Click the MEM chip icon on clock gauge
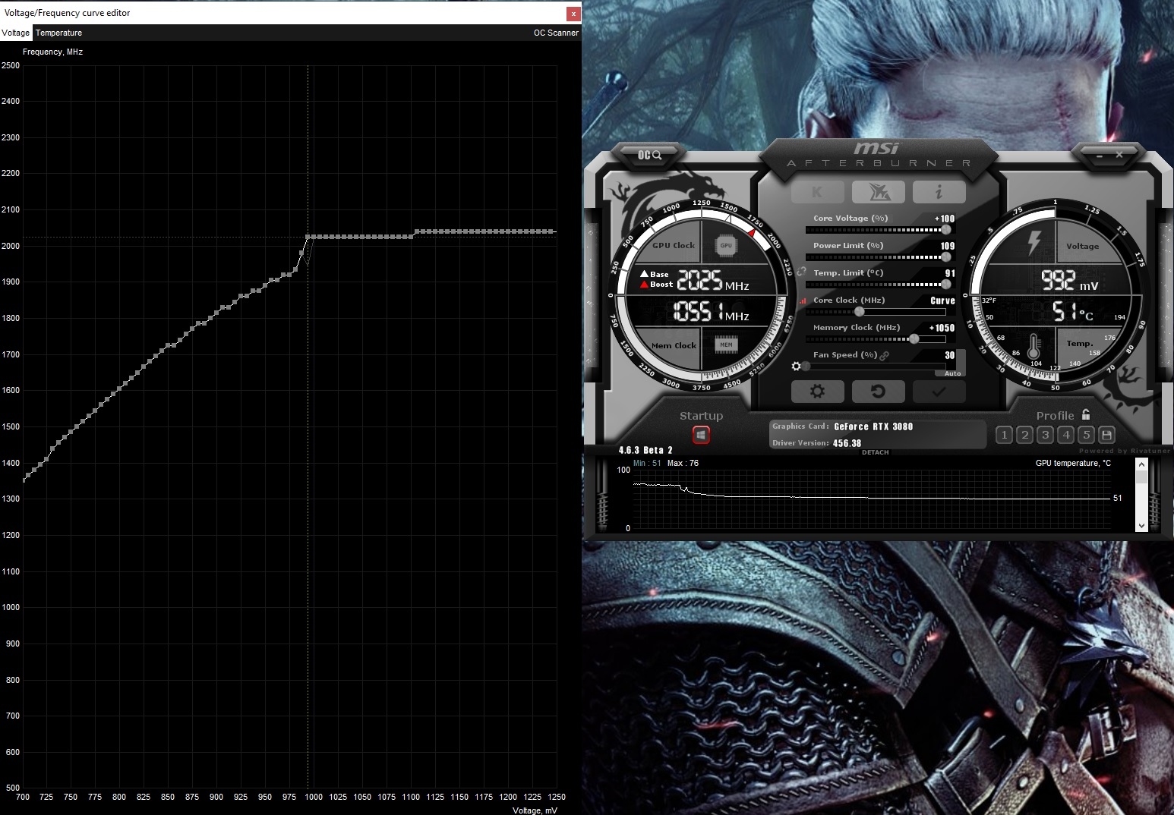The height and width of the screenshot is (815, 1174). [726, 345]
